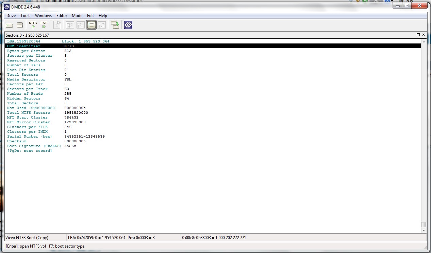
Task: Click the copy sectors green arrow icon
Action: pos(115,25)
